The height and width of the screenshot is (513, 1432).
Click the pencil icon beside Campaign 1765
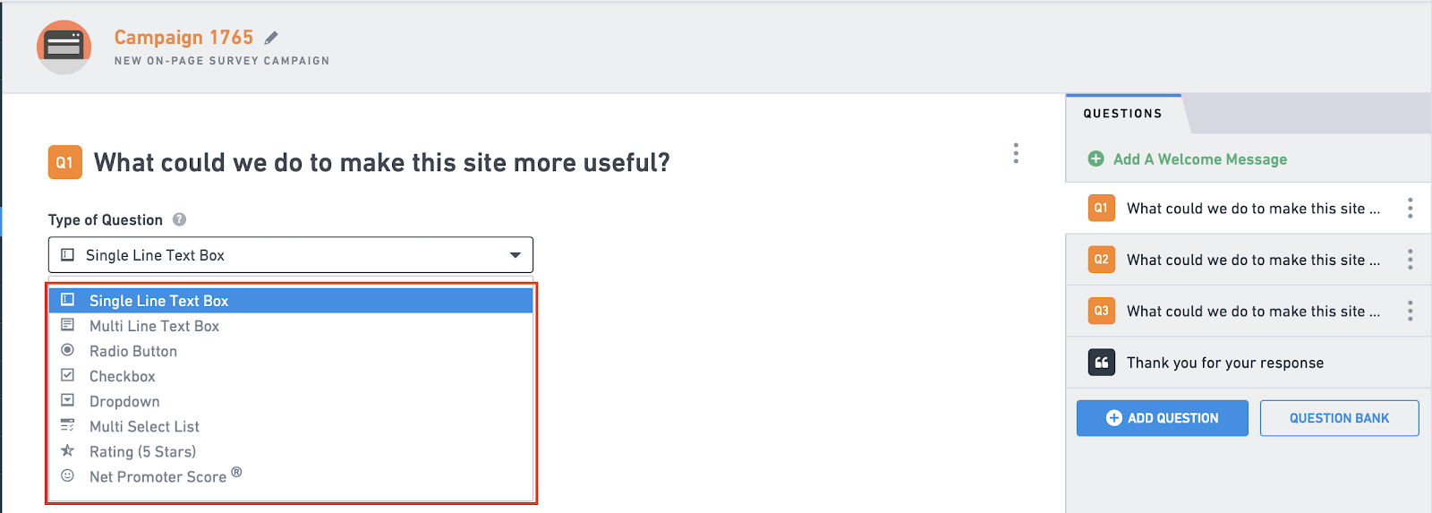(x=271, y=38)
